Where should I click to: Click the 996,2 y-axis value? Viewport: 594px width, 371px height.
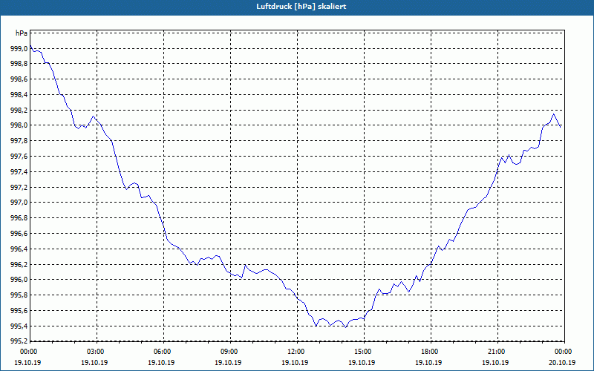tap(19, 265)
